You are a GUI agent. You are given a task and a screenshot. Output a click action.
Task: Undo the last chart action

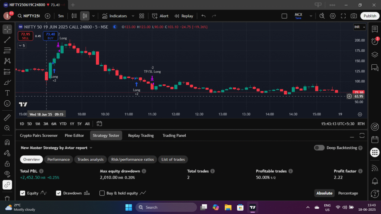(x=204, y=16)
